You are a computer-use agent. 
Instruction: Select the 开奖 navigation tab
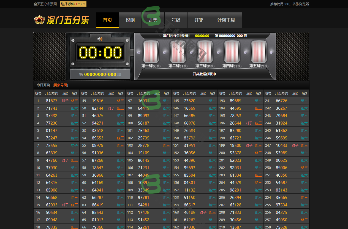point(199,20)
